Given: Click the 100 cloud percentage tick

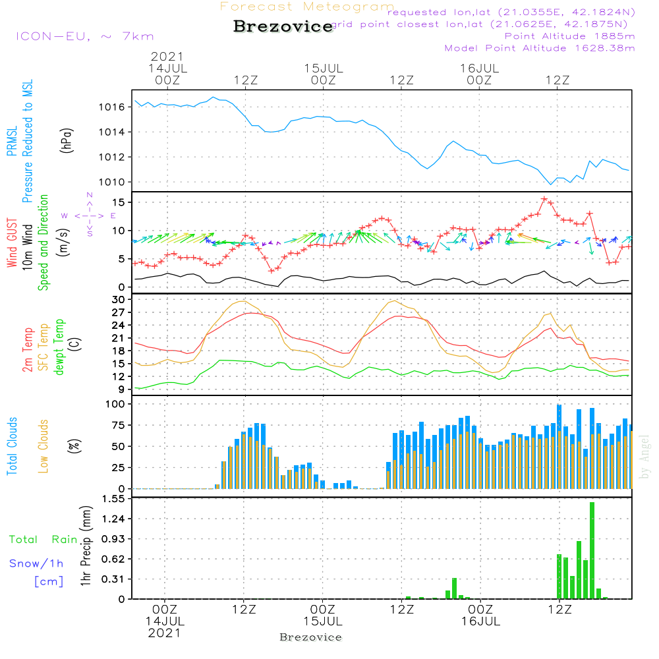Looking at the screenshot, I should pos(115,404).
